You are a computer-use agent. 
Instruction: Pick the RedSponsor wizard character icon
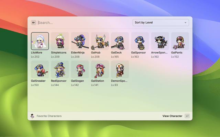pos(60,70)
